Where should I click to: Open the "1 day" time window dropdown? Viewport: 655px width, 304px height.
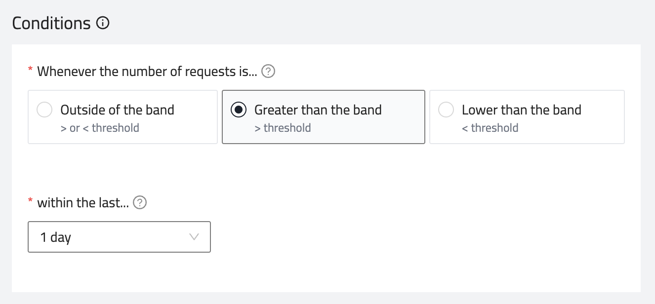pos(119,237)
